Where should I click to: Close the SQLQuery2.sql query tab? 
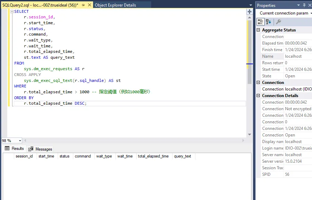(89, 5)
